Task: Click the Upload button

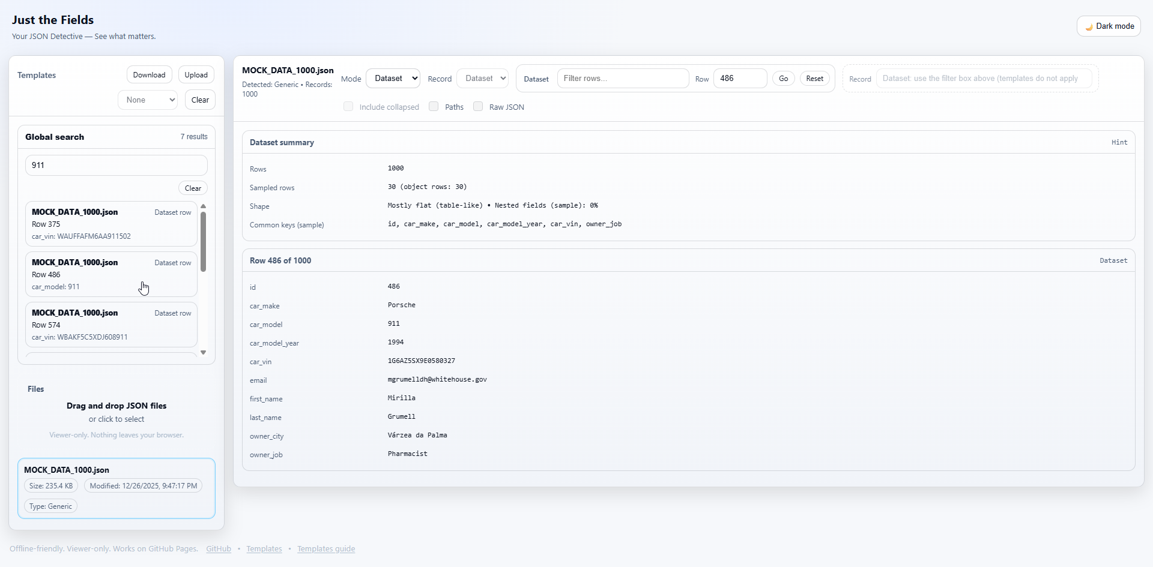Action: coord(196,74)
